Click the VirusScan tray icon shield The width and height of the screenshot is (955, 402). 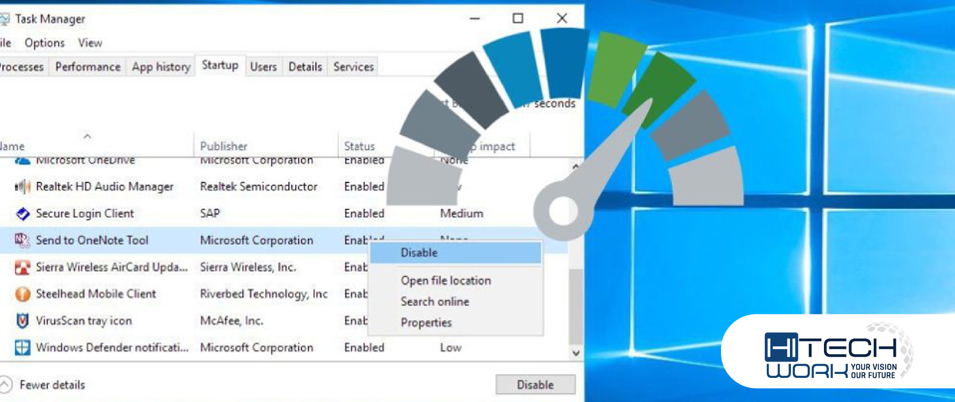[22, 321]
